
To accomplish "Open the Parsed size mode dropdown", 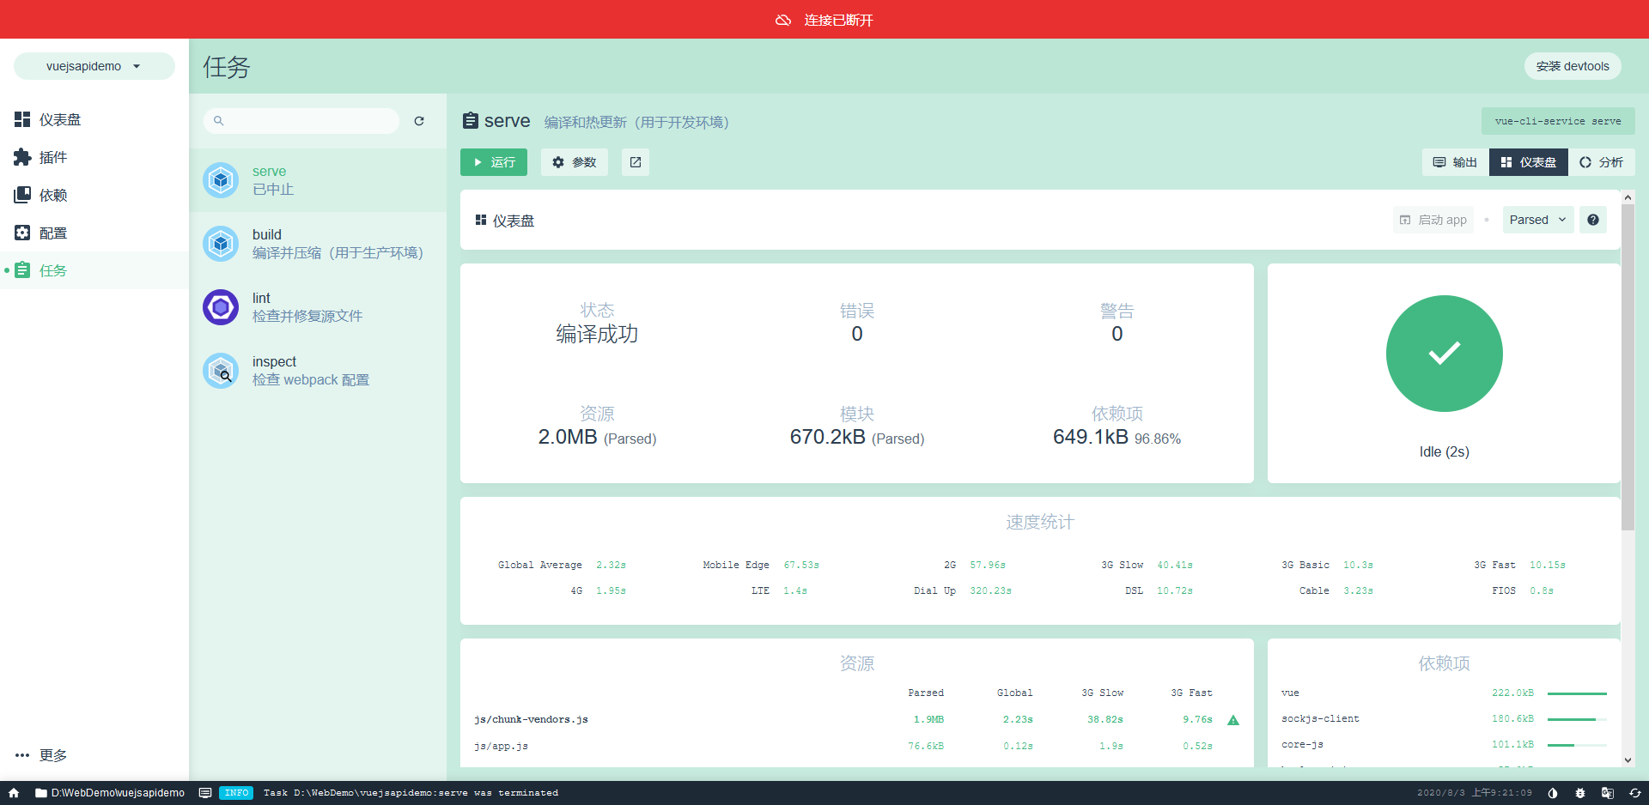I will coord(1537,220).
